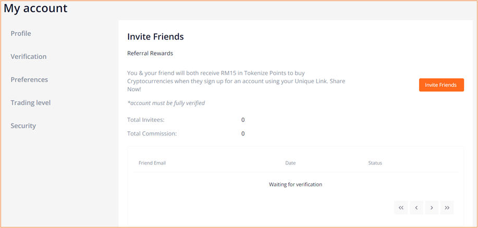The image size is (478, 228).
Task: Go to next page of invitee list
Action: click(x=432, y=208)
